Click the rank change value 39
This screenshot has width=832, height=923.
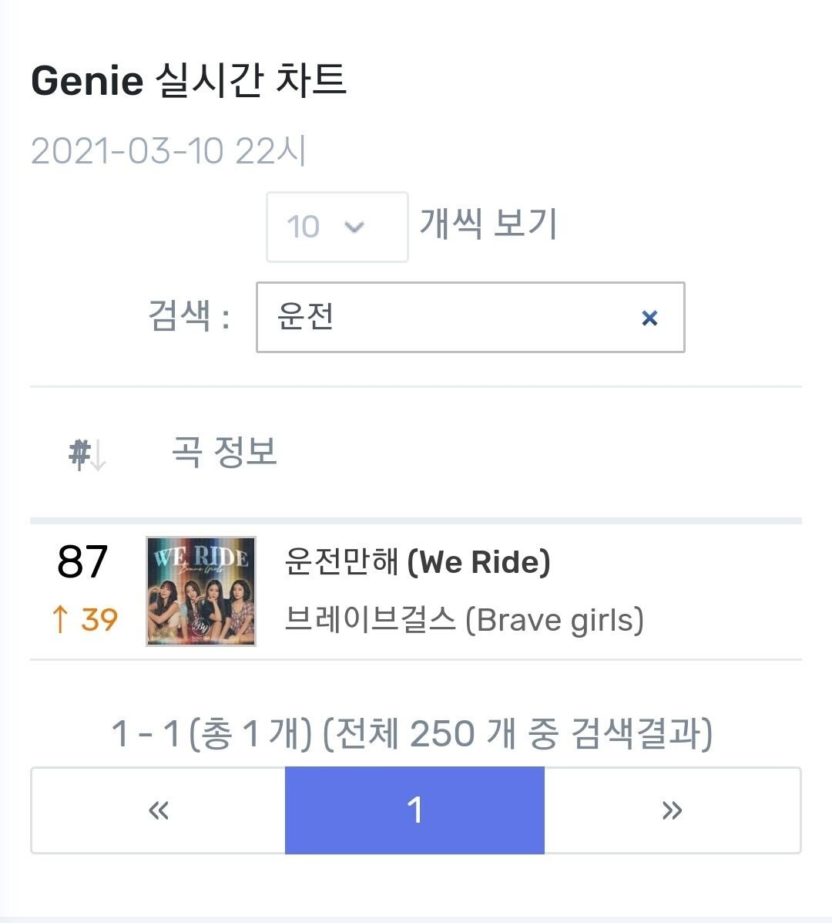pyautogui.click(x=99, y=619)
